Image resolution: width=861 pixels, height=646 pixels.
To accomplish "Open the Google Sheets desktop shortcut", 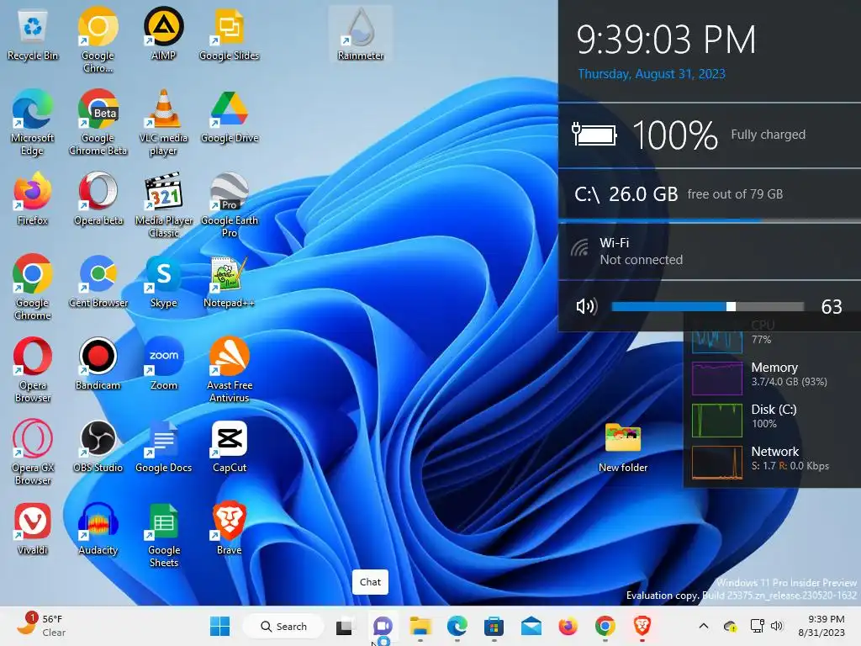I will tap(164, 536).
